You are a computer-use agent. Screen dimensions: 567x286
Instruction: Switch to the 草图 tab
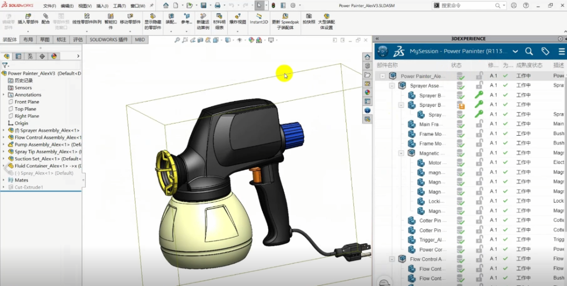45,40
